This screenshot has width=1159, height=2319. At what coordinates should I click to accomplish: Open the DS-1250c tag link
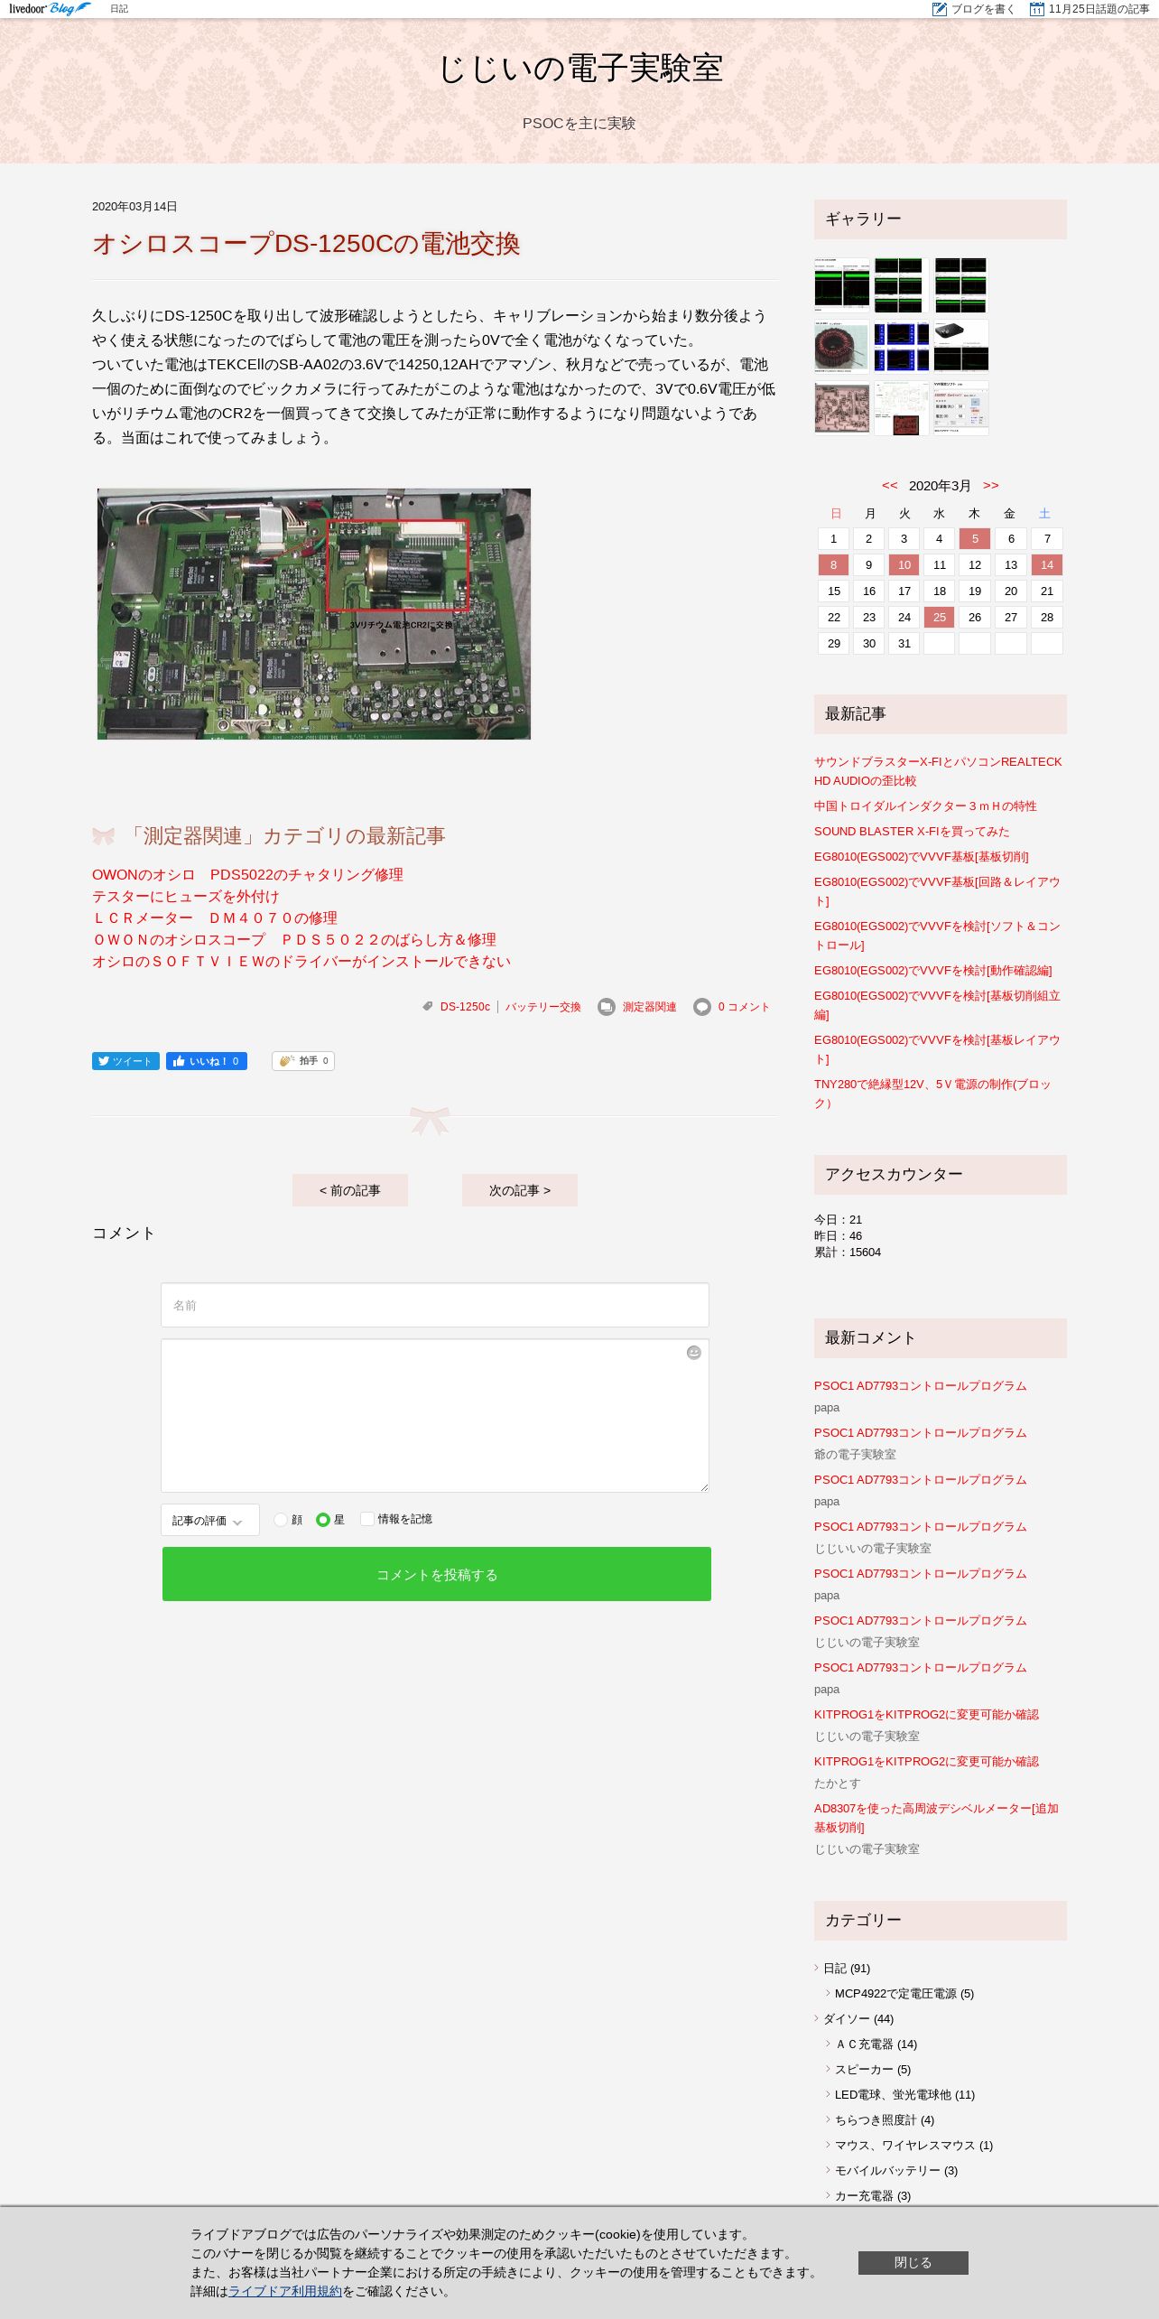(465, 1007)
